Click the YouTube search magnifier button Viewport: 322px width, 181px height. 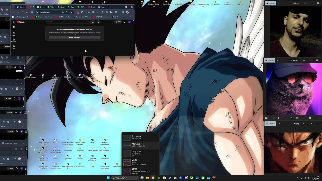(x=93, y=22)
